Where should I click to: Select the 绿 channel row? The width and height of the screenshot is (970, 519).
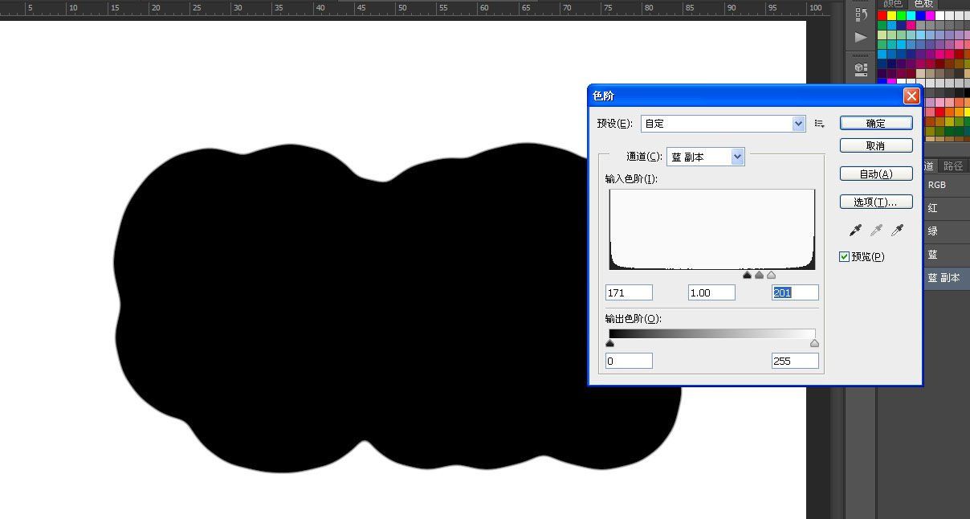point(947,231)
